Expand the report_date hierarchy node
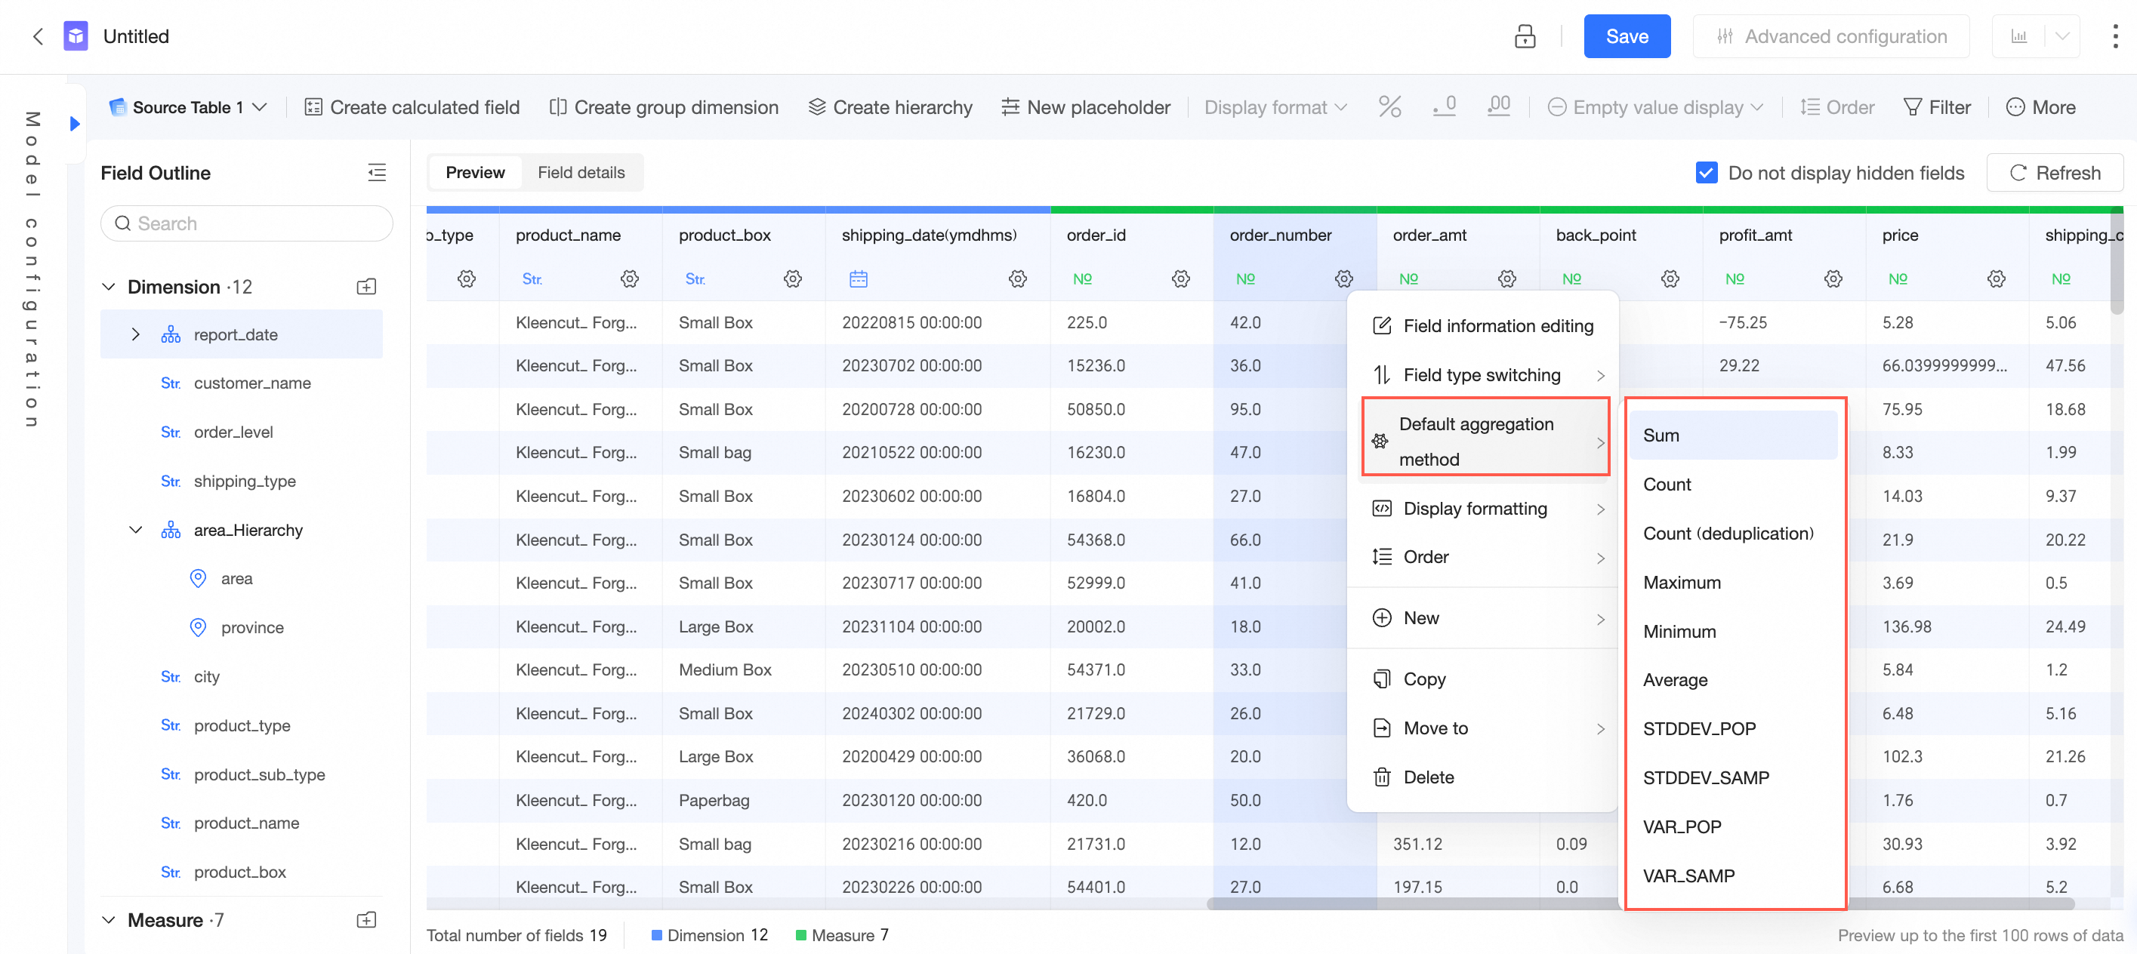The image size is (2137, 954). coord(136,335)
